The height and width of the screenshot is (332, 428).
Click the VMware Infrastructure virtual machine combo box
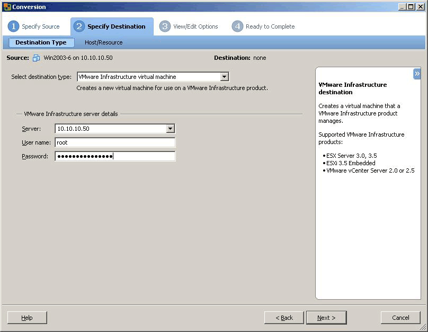pos(153,77)
